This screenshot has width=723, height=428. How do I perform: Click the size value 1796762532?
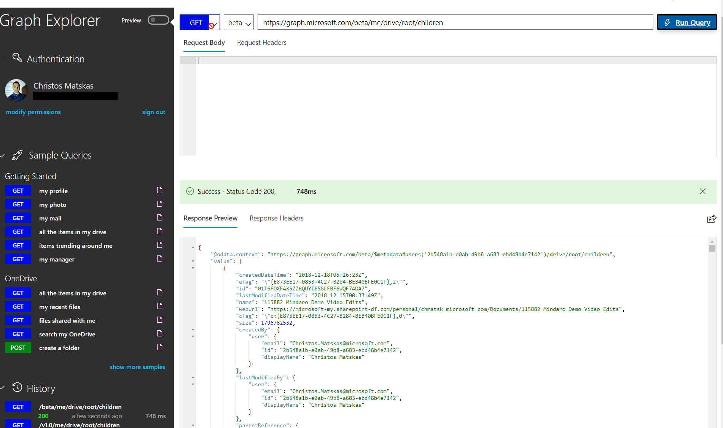tap(276, 323)
